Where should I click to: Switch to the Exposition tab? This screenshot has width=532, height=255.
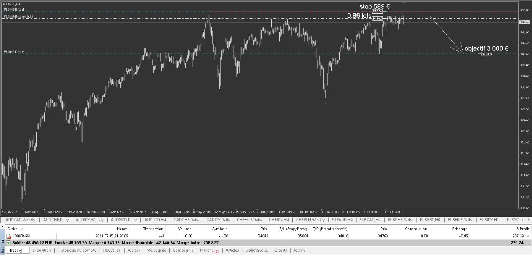pos(42,250)
